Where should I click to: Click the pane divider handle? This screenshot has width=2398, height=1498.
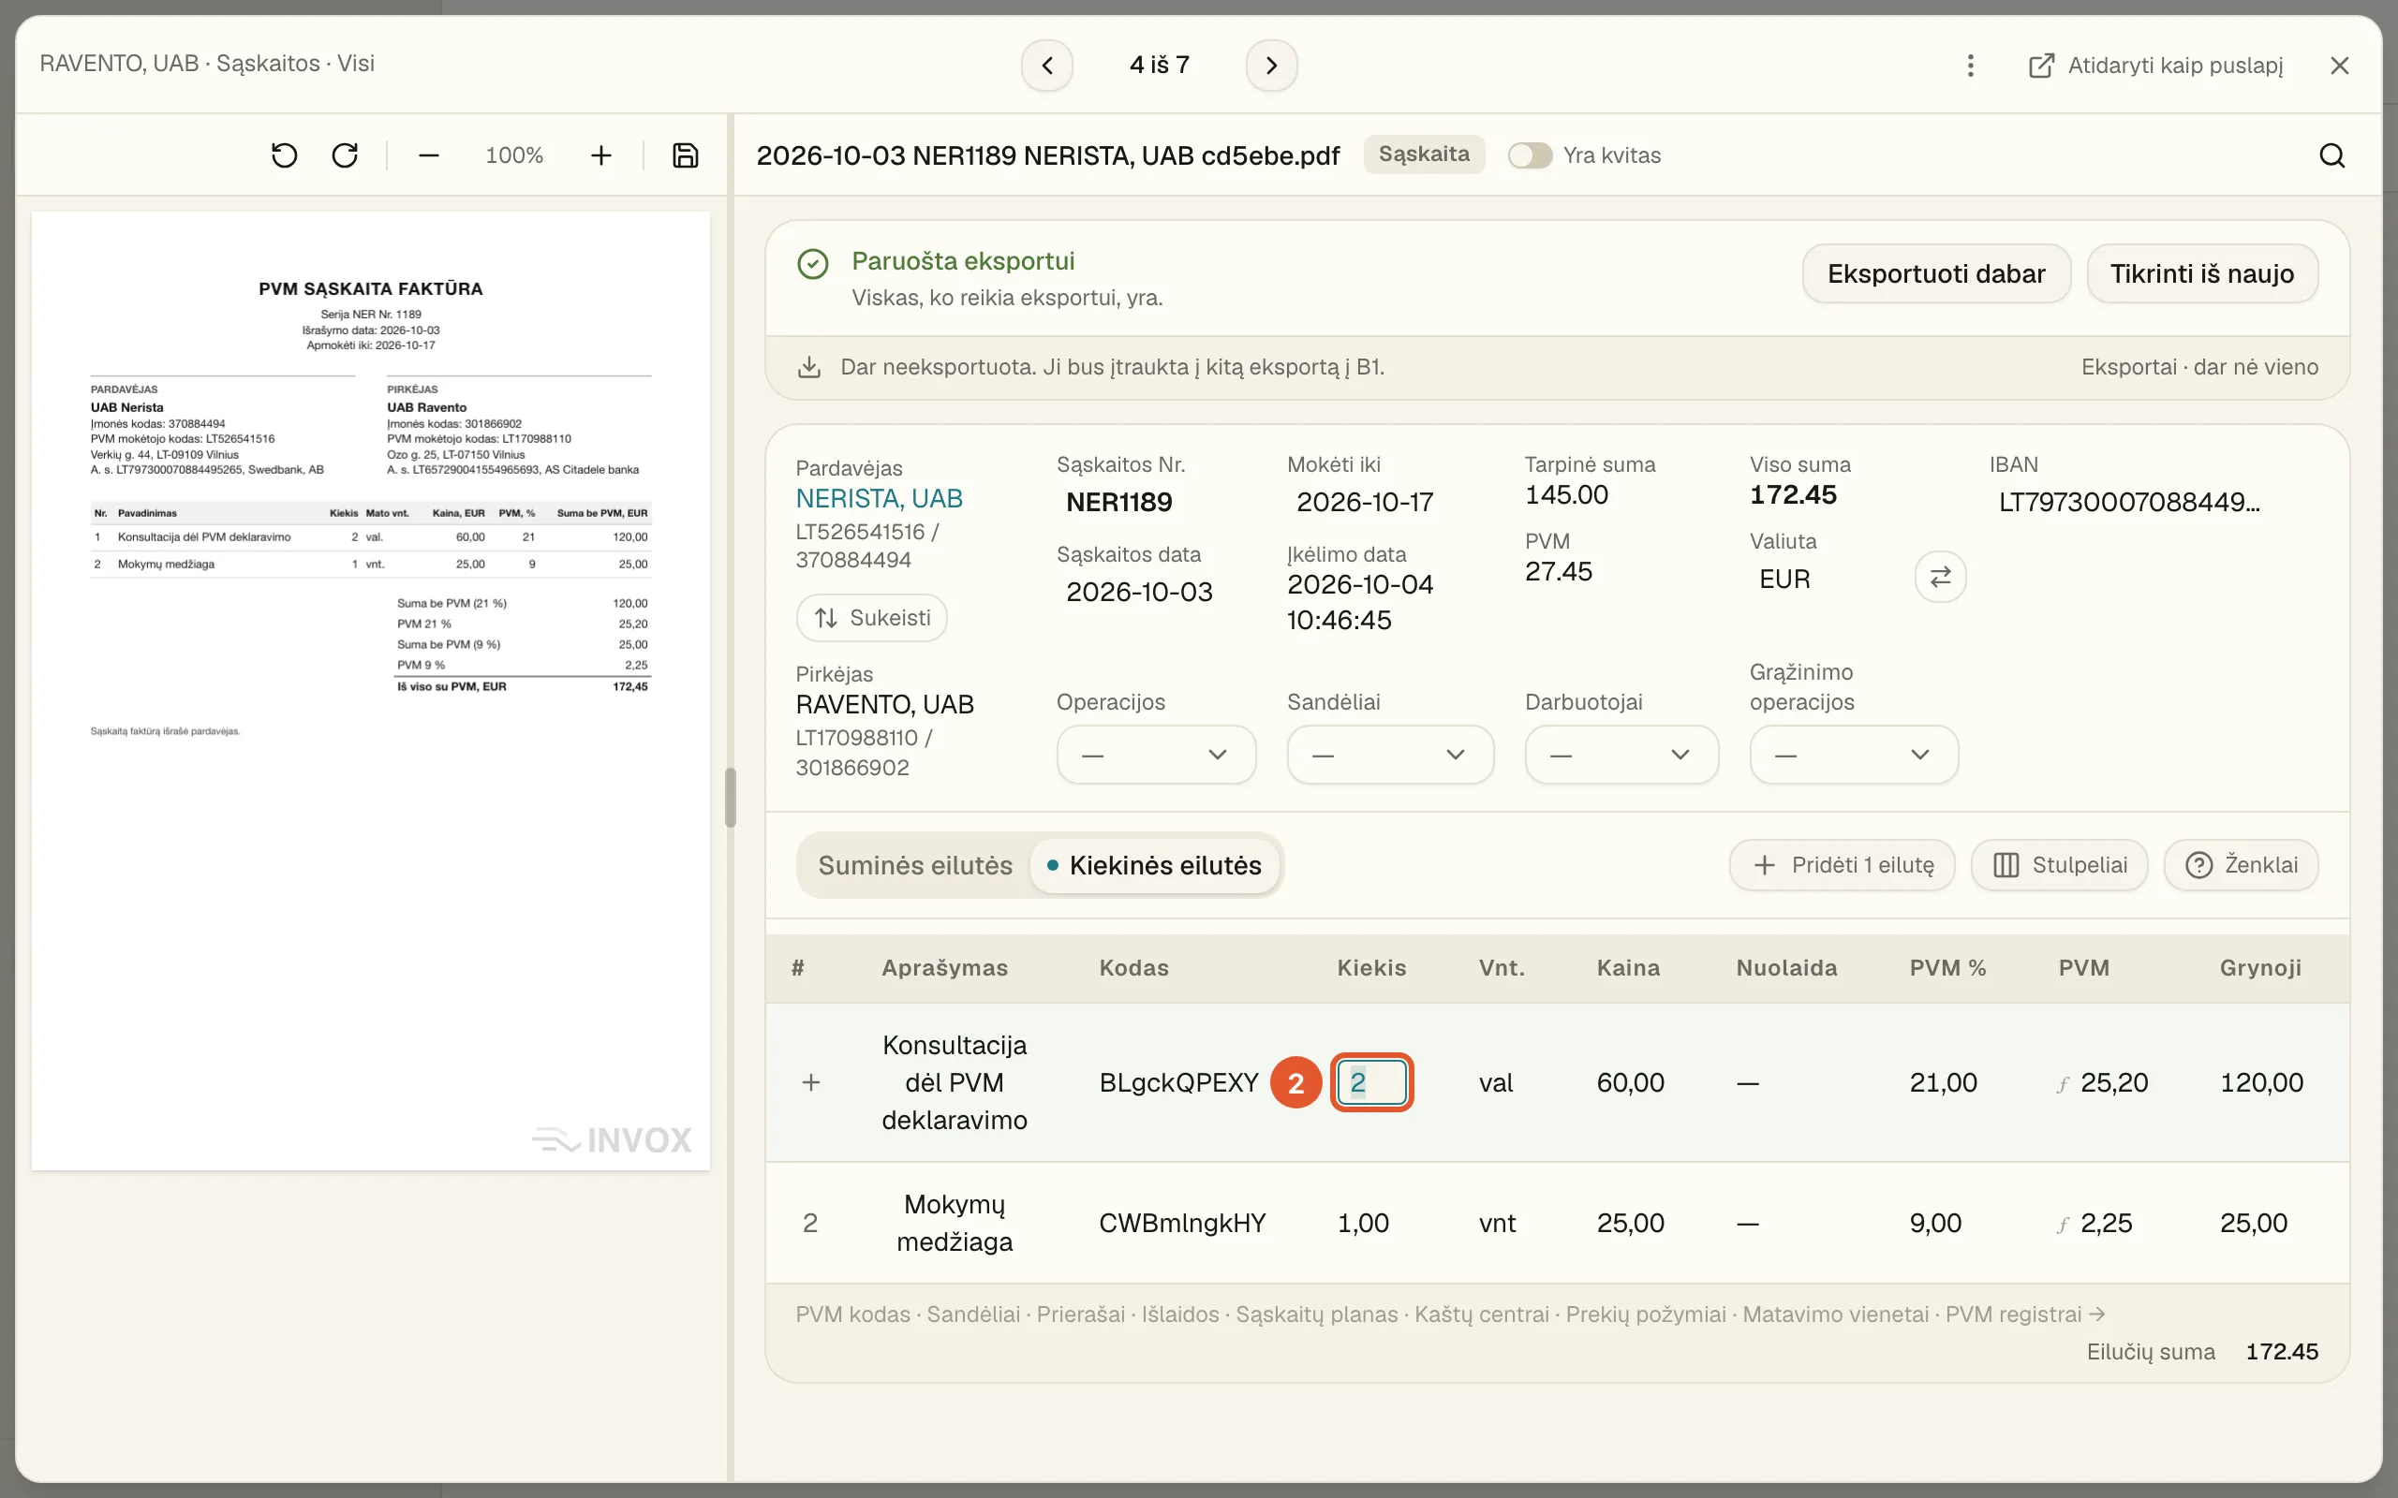click(x=731, y=798)
